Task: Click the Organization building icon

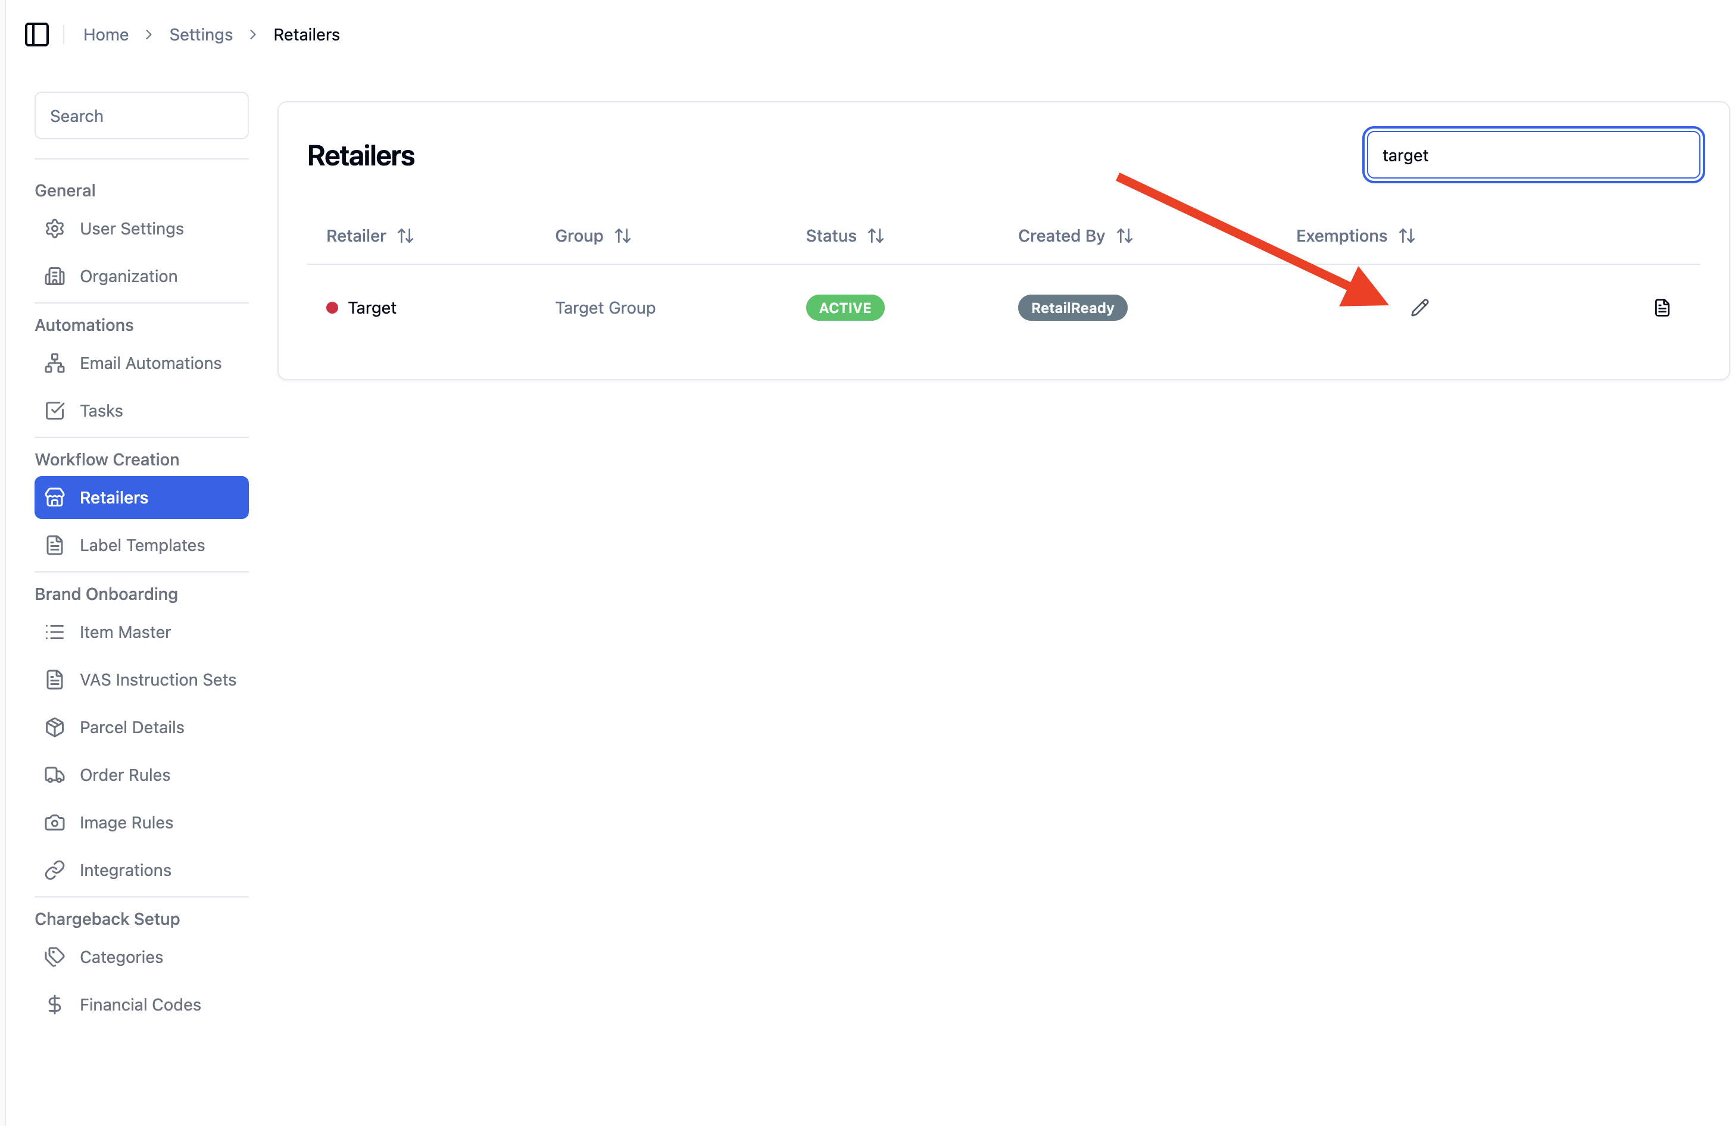Action: tap(55, 276)
